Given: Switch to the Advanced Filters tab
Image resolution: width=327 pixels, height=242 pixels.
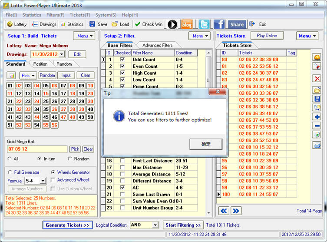Looking at the screenshot, I should click(x=158, y=45).
